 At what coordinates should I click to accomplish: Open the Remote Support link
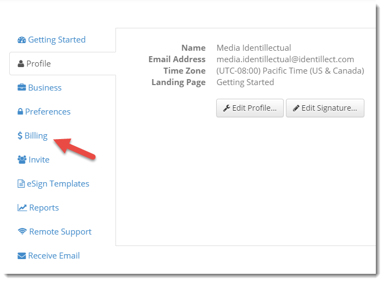point(60,232)
